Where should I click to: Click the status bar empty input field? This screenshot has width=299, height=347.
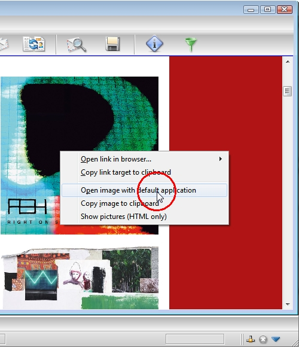coord(195,339)
